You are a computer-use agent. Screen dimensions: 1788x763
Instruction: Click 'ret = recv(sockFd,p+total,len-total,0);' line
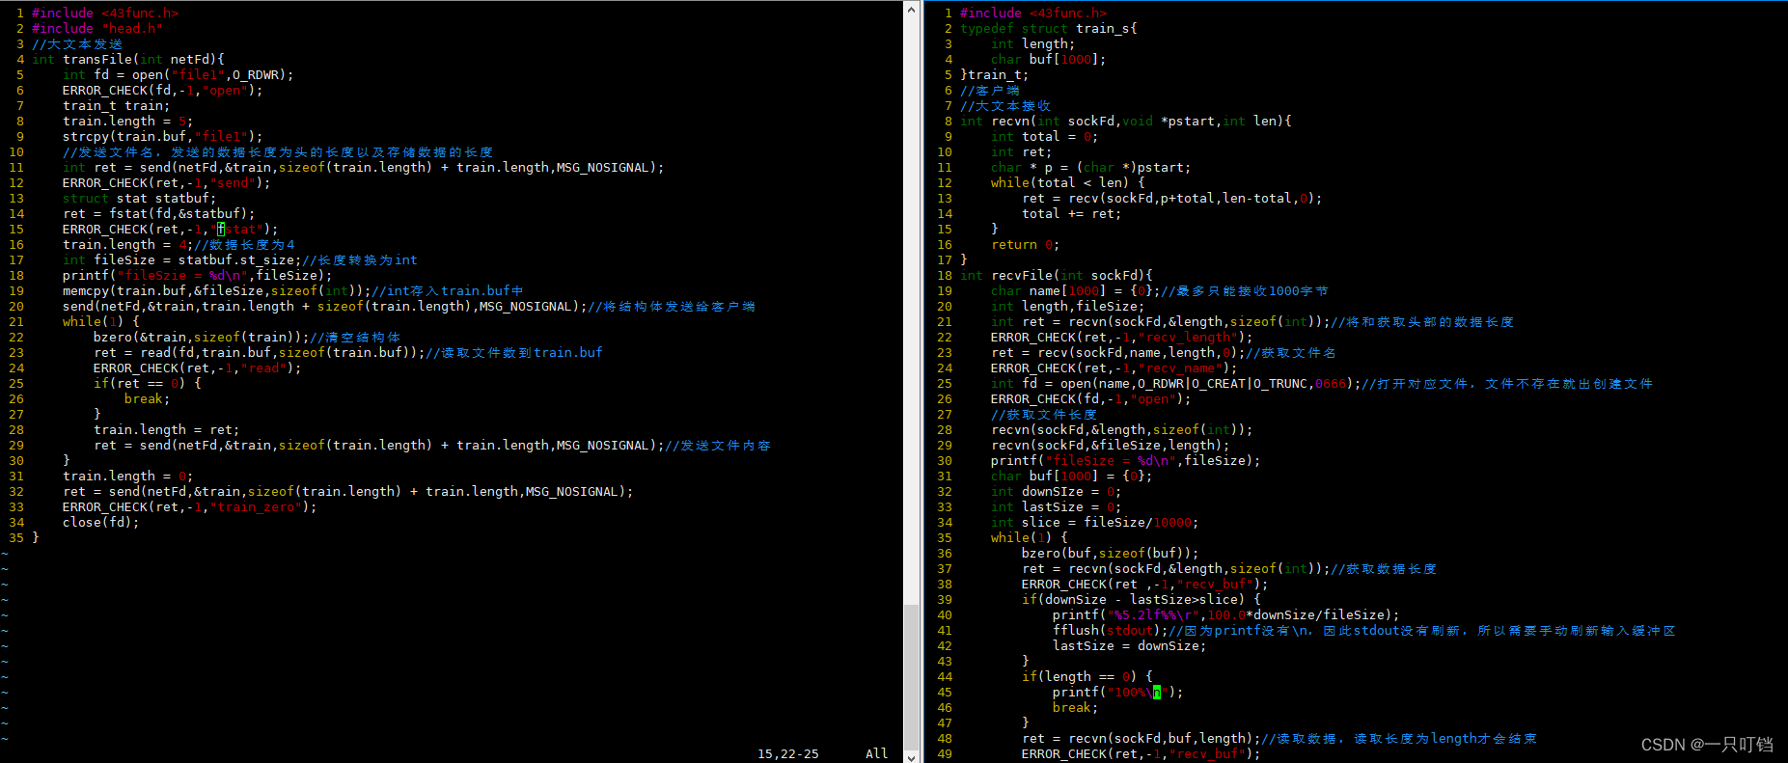(1172, 199)
